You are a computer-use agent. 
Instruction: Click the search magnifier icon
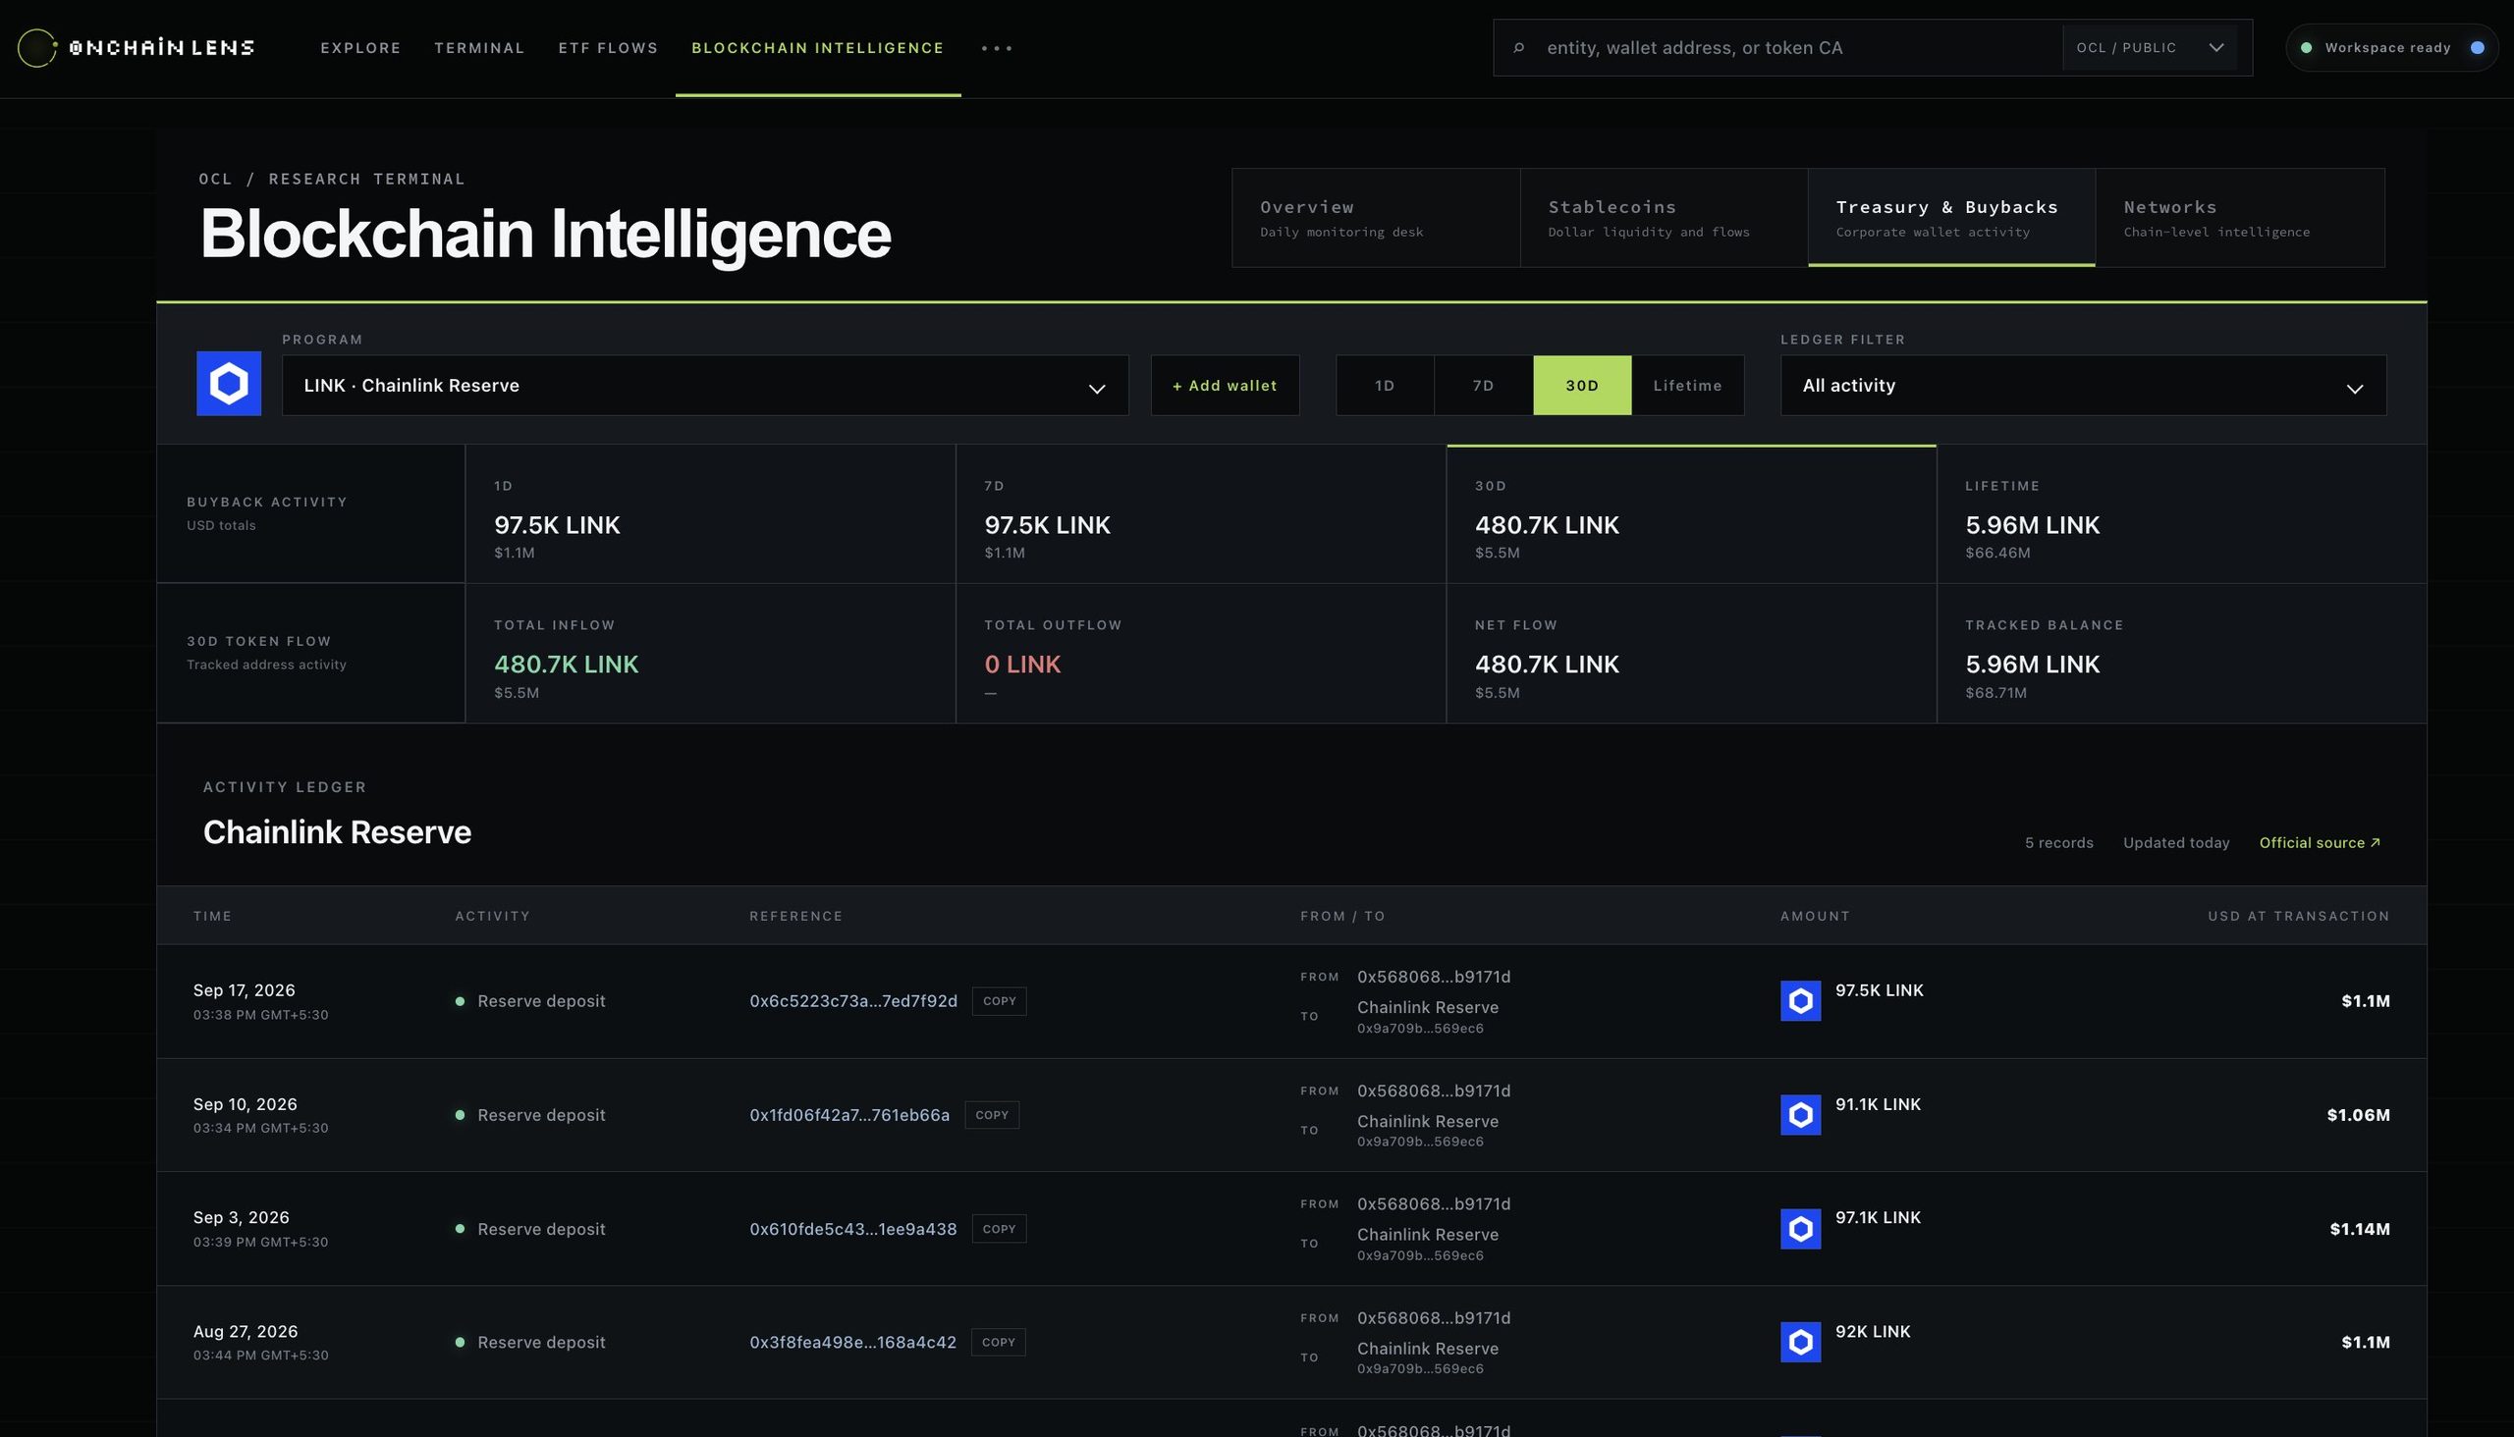coord(1518,47)
